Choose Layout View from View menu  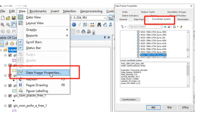[x=44, y=23]
